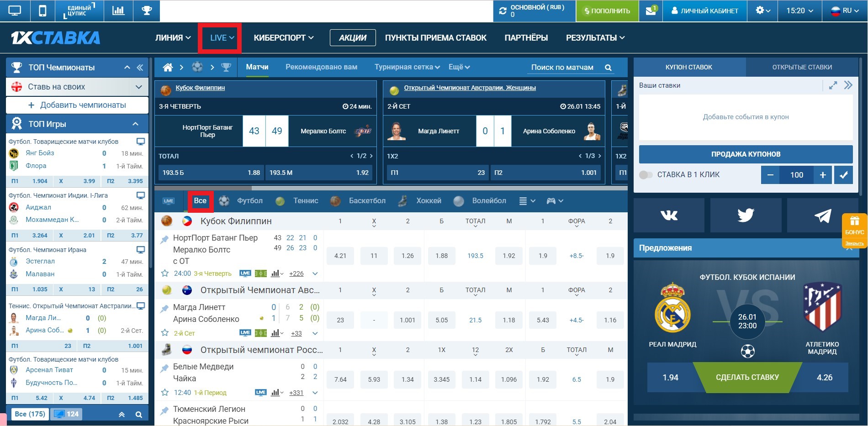
Task: Open the messages envelope icon
Action: 651,11
